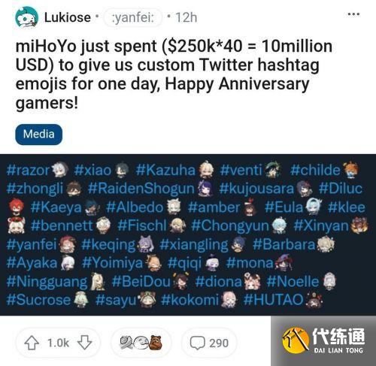Tap the #Kazuha hashtag emoji
The height and width of the screenshot is (366, 376).
[206, 170]
